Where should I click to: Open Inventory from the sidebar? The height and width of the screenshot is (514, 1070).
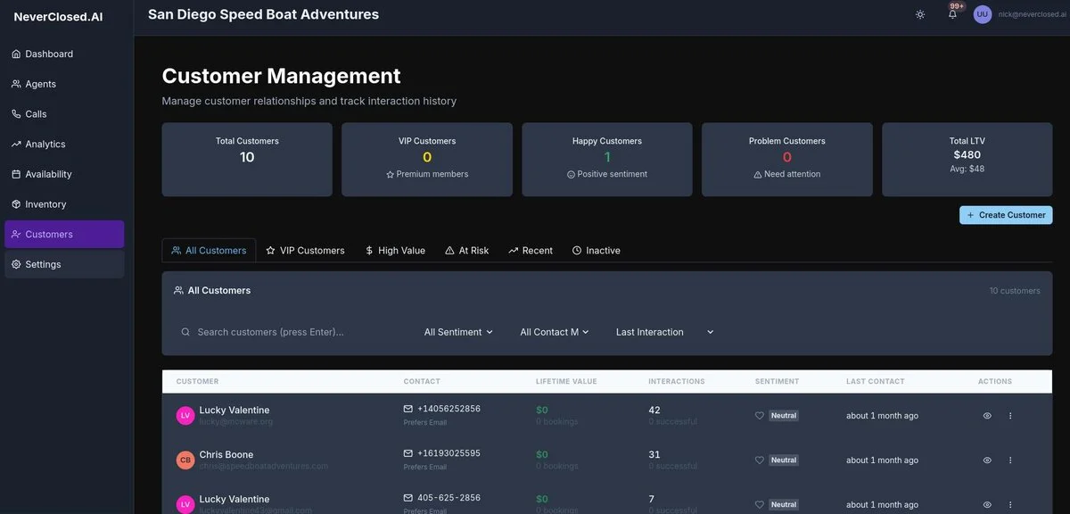pos(45,204)
